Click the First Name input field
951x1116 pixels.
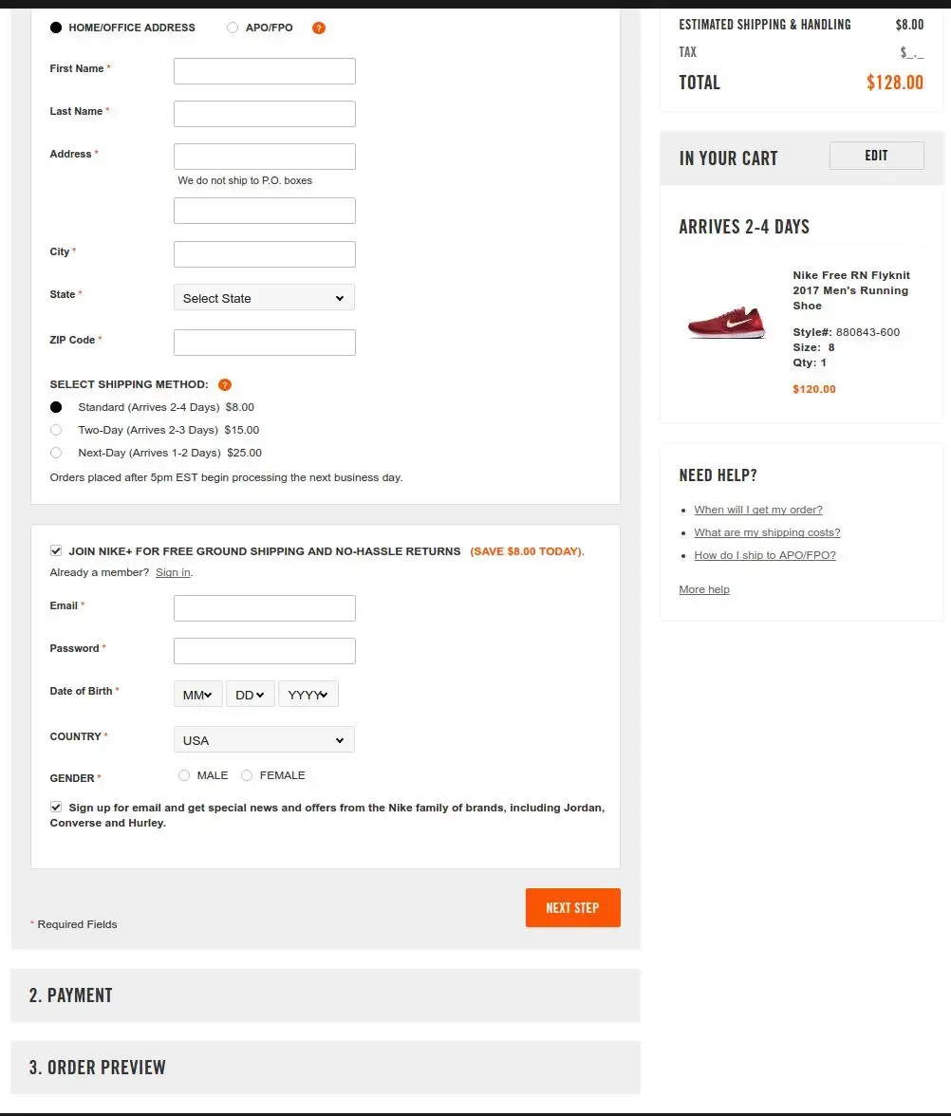click(264, 71)
